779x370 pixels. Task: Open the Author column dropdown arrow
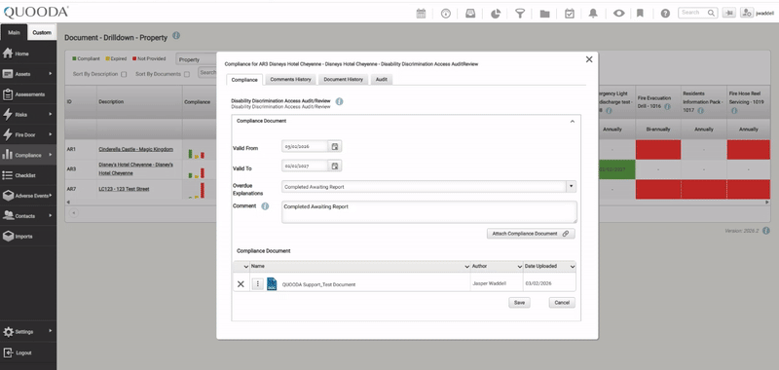[x=520, y=267]
